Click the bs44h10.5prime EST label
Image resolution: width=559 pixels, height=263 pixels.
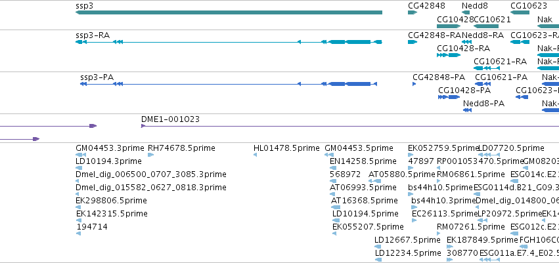point(440,188)
